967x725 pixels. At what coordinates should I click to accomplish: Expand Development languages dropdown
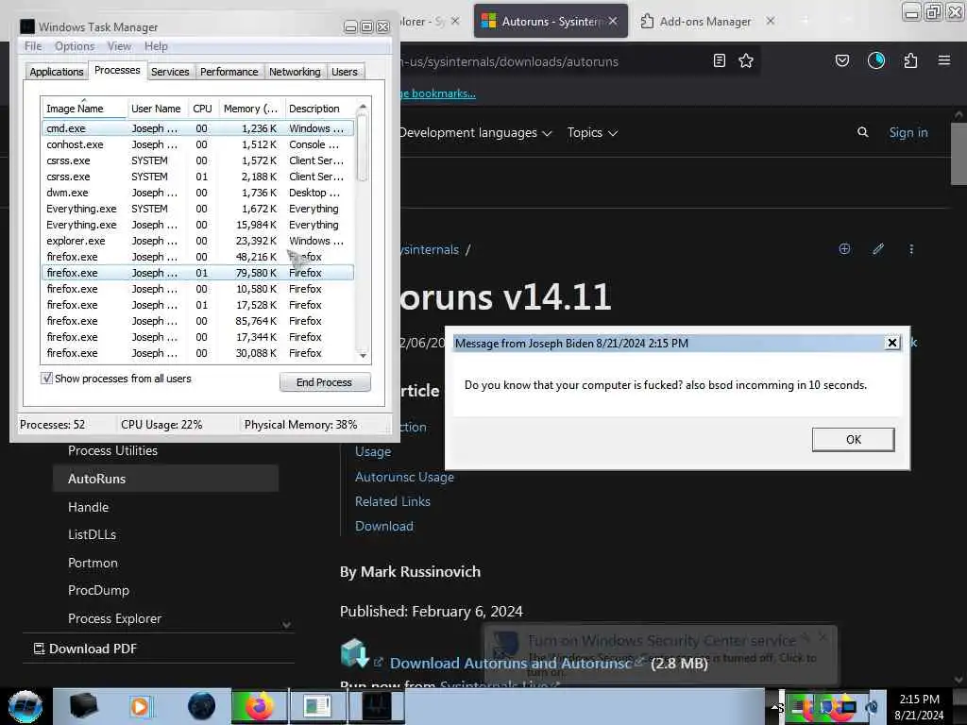point(475,132)
